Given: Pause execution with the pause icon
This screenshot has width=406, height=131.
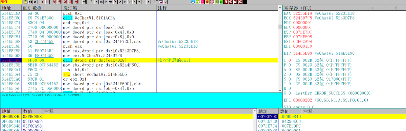Looking at the screenshot, I should (47, 2).
